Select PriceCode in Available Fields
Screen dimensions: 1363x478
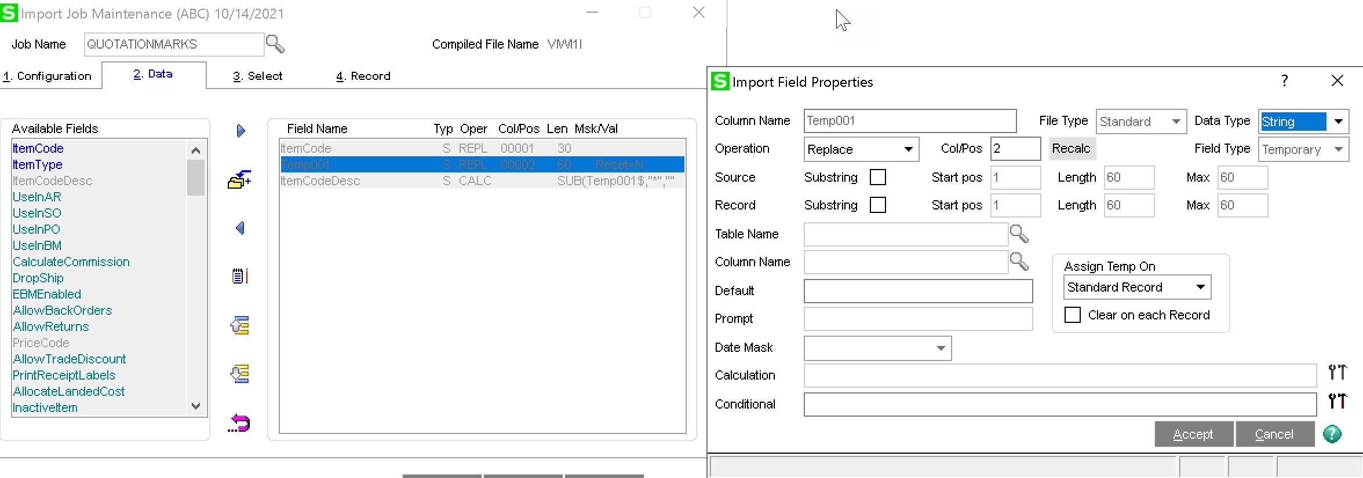coord(41,343)
